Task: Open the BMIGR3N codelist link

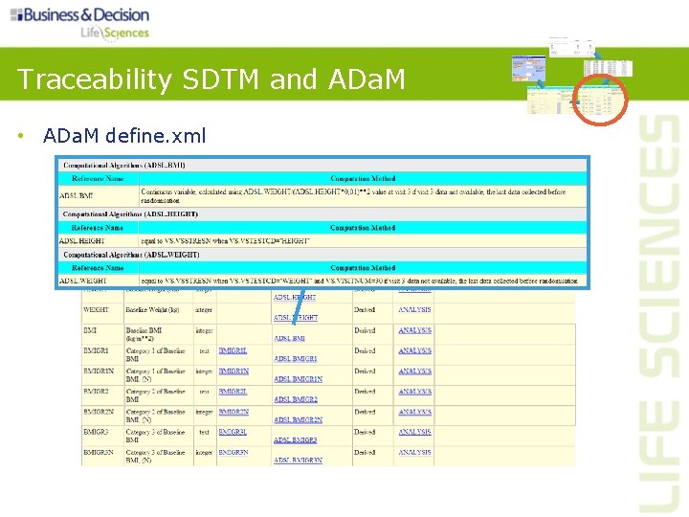Action: click(233, 452)
